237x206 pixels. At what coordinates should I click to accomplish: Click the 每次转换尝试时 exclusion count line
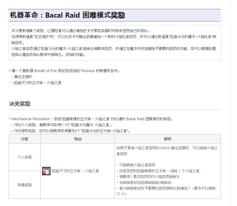tap(167, 188)
